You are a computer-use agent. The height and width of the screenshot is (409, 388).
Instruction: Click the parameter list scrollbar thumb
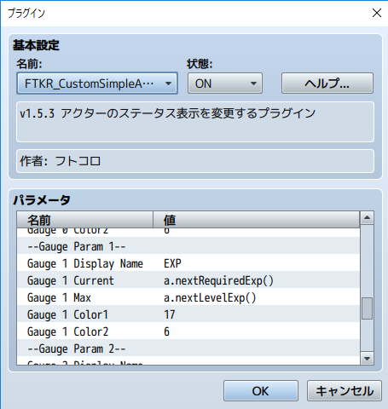click(x=367, y=308)
